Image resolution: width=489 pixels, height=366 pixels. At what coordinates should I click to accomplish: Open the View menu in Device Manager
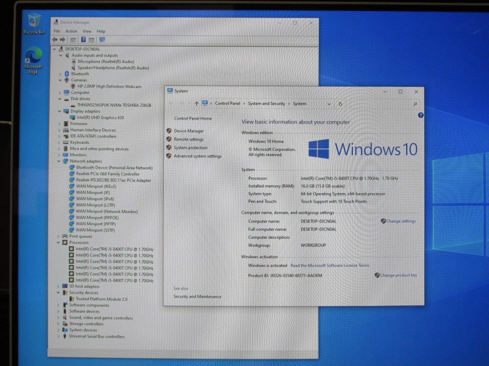[x=87, y=31]
